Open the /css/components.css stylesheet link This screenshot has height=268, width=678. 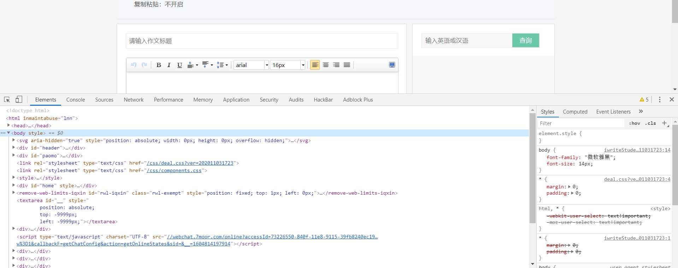[x=174, y=170]
